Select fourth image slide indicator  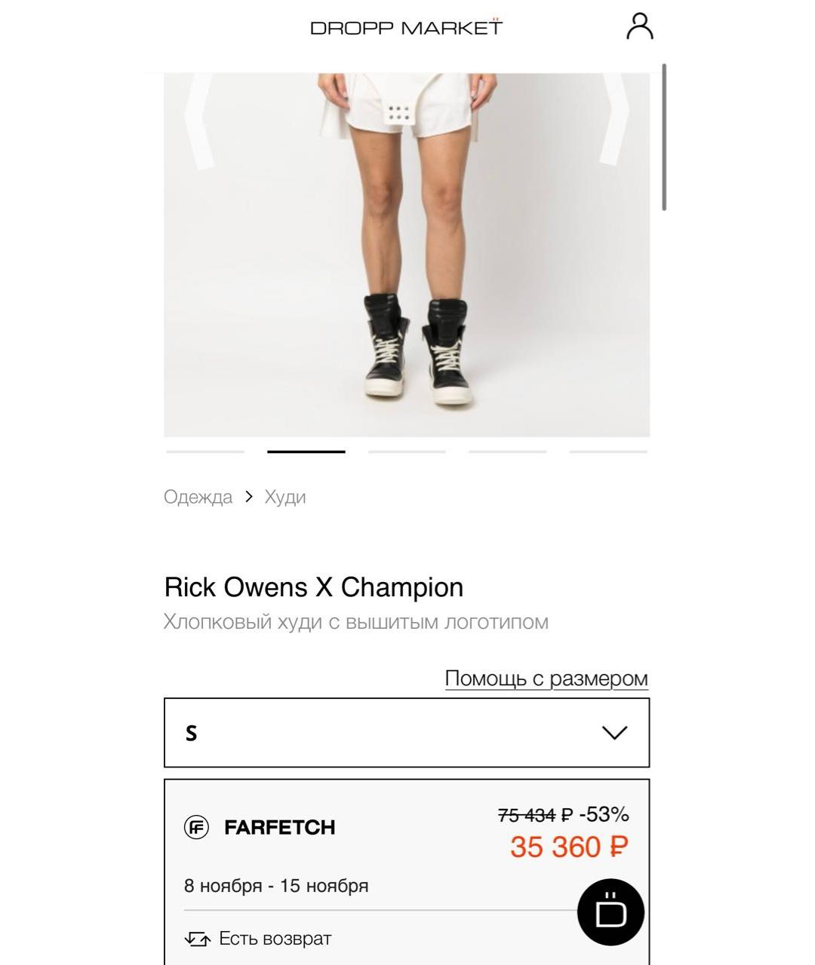[x=507, y=452]
